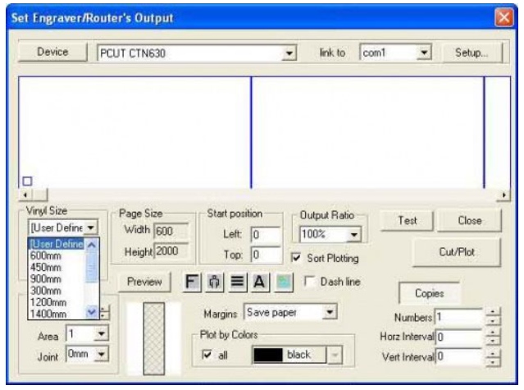The width and height of the screenshot is (524, 390).
Task: Click the F icon in the toolbar
Action: 193,282
